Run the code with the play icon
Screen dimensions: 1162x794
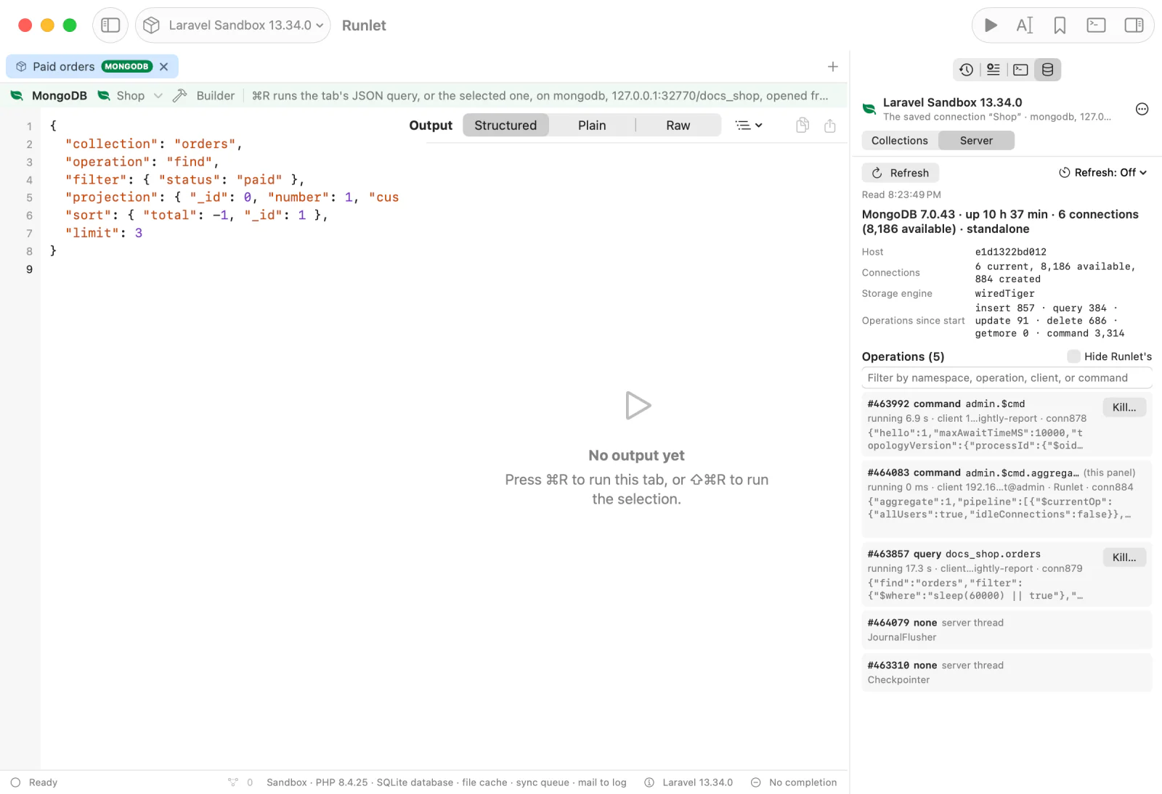coord(991,25)
